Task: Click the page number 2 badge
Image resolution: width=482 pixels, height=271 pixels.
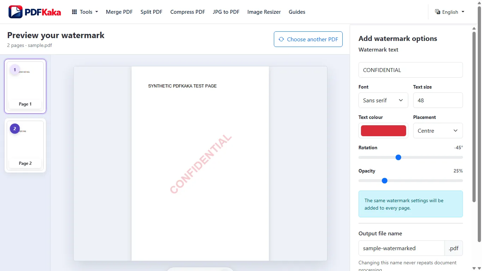Action: [14, 129]
